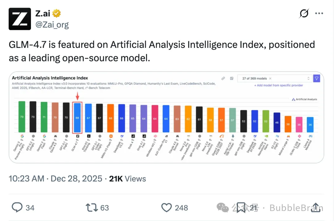Open the @Zai_org handle link

click(x=52, y=25)
